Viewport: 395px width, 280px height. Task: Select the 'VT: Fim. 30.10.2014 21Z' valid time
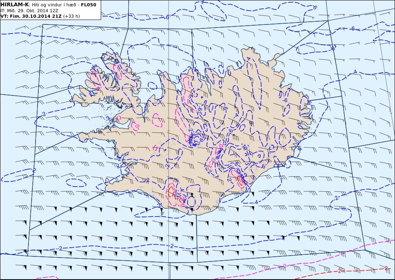31,16
